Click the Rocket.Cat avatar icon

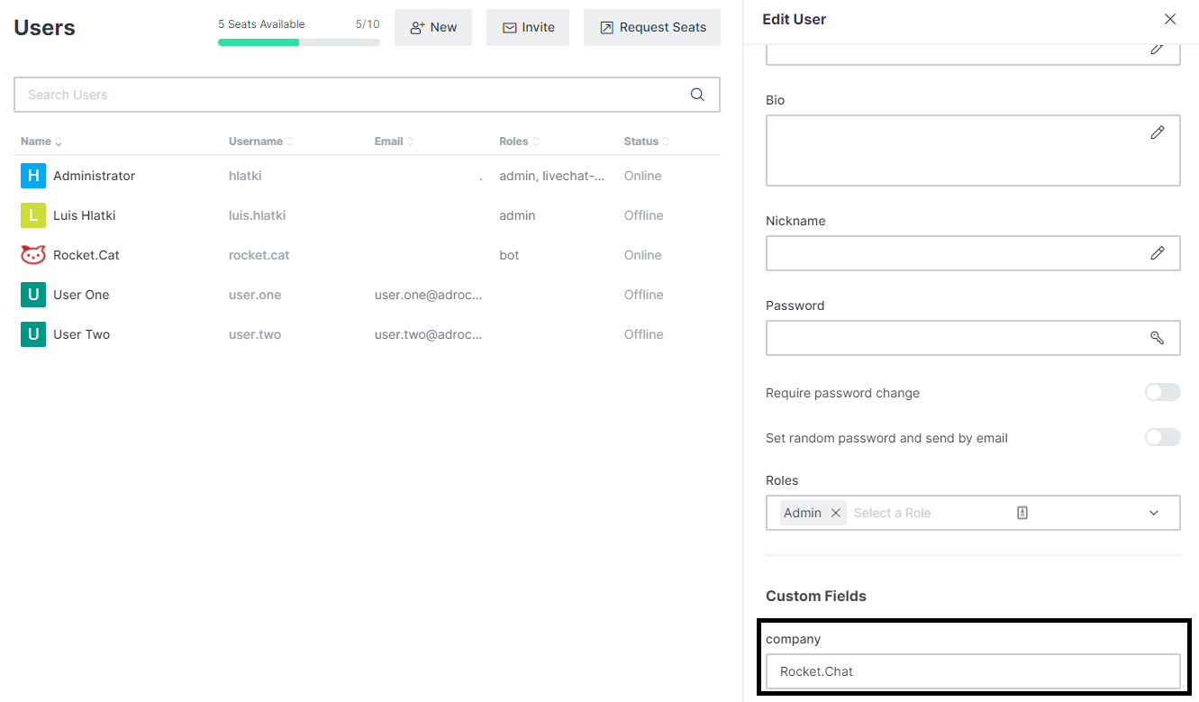(33, 255)
